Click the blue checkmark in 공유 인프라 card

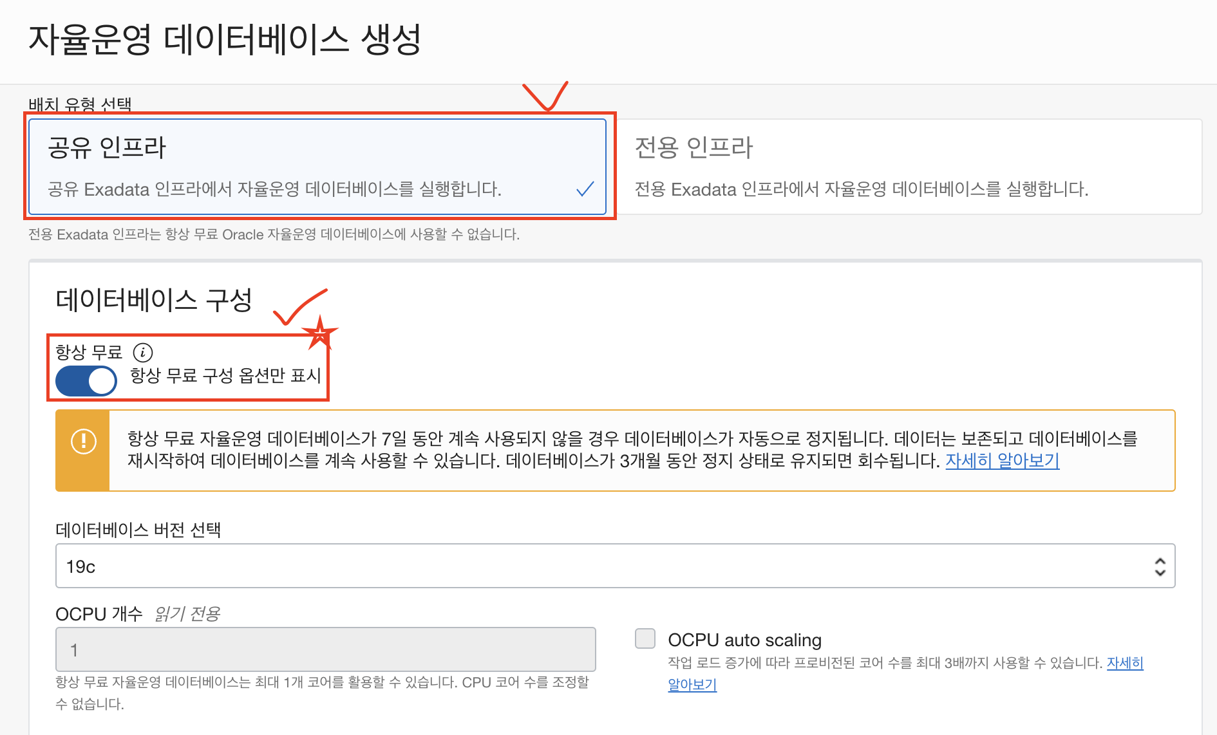coord(585,189)
